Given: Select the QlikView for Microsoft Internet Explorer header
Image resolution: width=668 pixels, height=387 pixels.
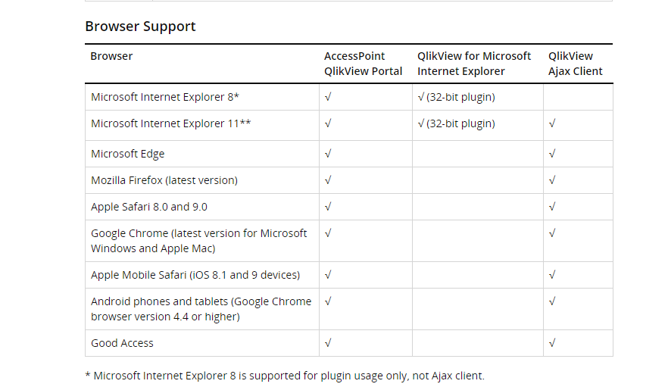Looking at the screenshot, I should click(474, 64).
